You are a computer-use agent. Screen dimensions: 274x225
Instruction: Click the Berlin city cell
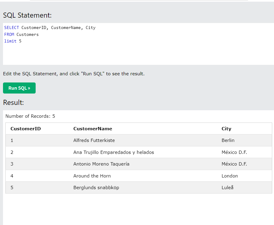point(228,140)
